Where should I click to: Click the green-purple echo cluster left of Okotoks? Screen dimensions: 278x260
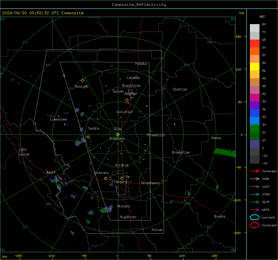[106, 209]
